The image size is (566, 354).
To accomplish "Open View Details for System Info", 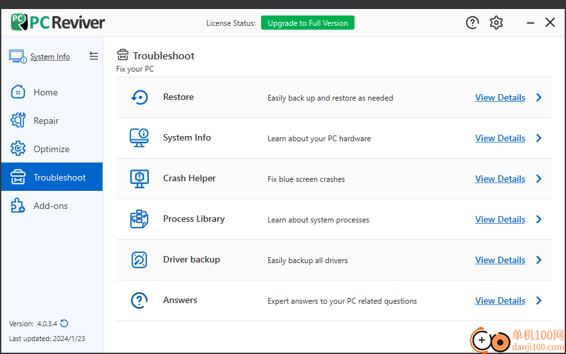I will tap(500, 138).
